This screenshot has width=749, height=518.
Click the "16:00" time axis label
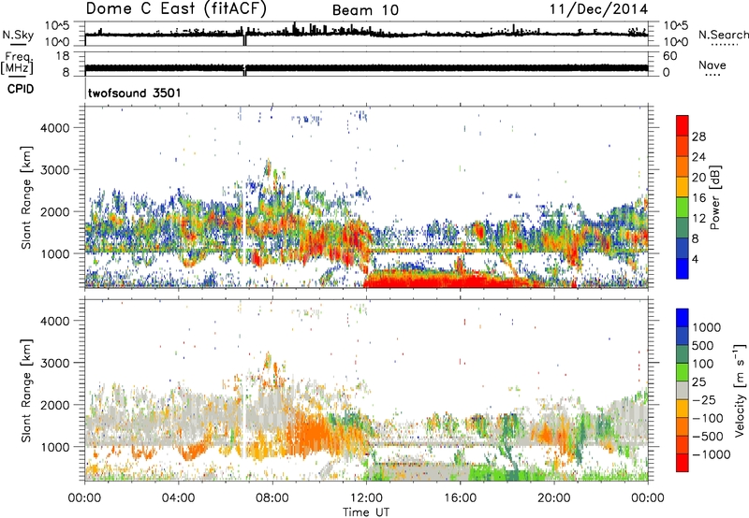(x=460, y=498)
